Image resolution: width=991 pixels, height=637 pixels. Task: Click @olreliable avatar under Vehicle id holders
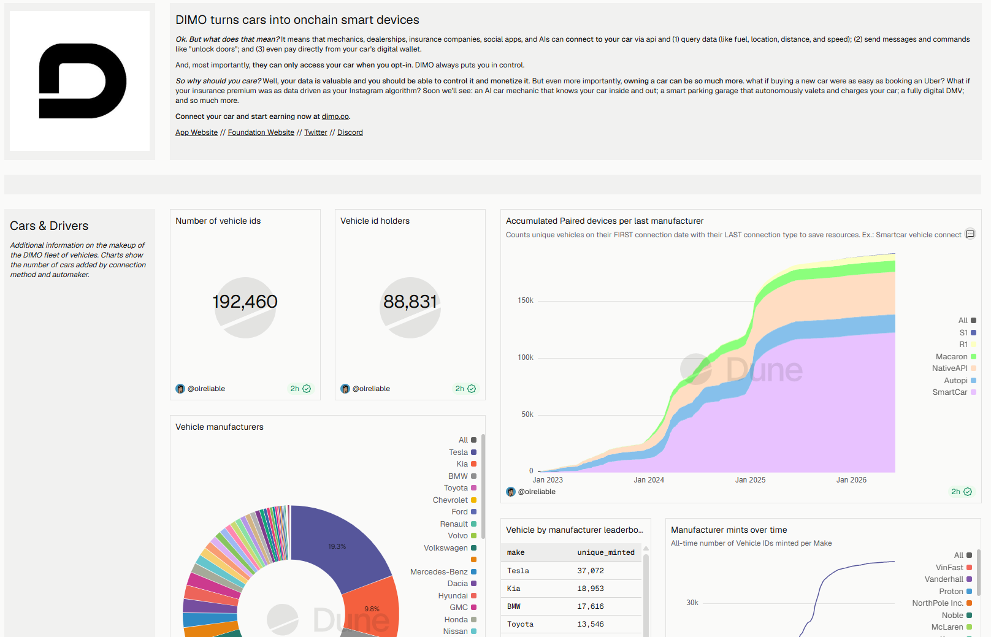click(345, 389)
